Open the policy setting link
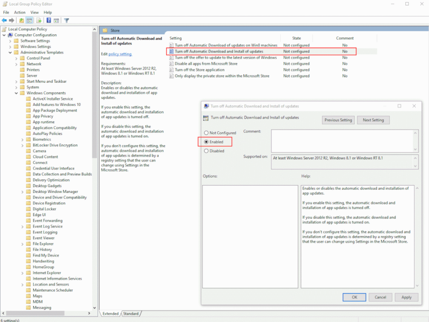Image resolution: width=429 pixels, height=322 pixels. (x=120, y=54)
